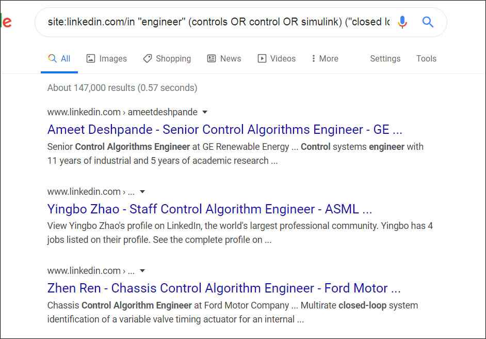Click inside the search query field
The width and height of the screenshot is (486, 339).
206,22
